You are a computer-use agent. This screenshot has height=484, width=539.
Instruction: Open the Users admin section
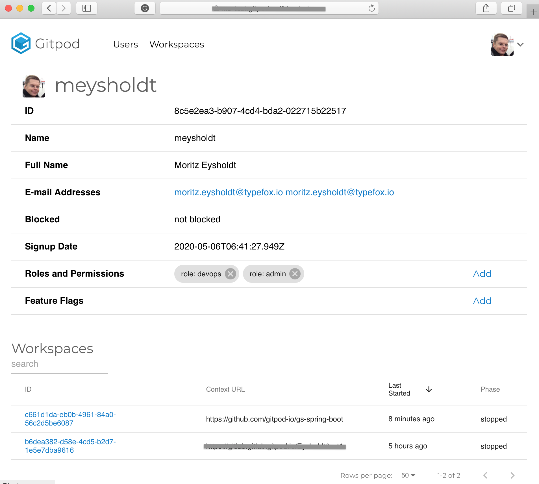[125, 44]
